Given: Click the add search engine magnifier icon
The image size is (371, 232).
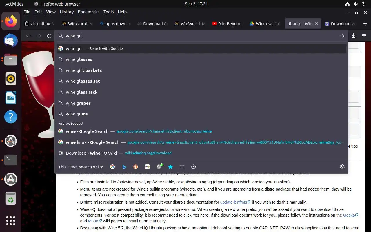Looking at the screenshot, I should click(x=159, y=166).
